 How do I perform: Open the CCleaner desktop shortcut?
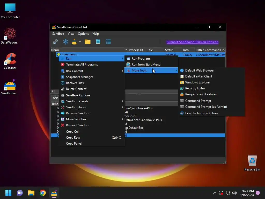(x=10, y=61)
